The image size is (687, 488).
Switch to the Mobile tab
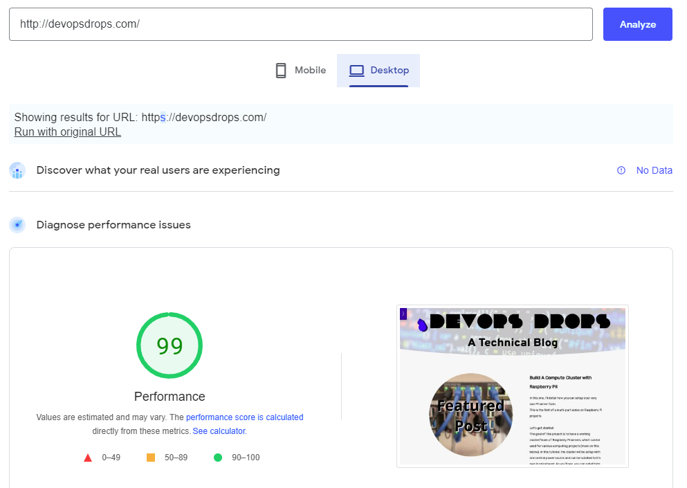(300, 70)
